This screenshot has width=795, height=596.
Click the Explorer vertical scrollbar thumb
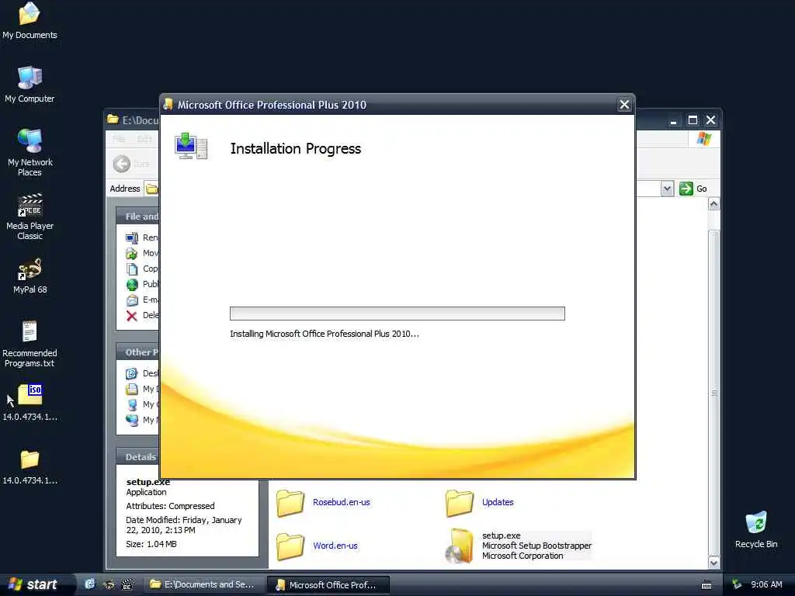(714, 393)
